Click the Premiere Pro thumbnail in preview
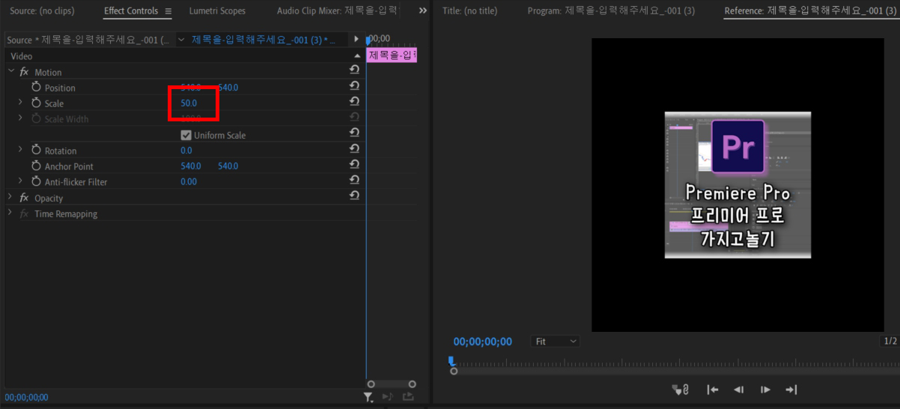Image resolution: width=900 pixels, height=409 pixels. point(738,185)
